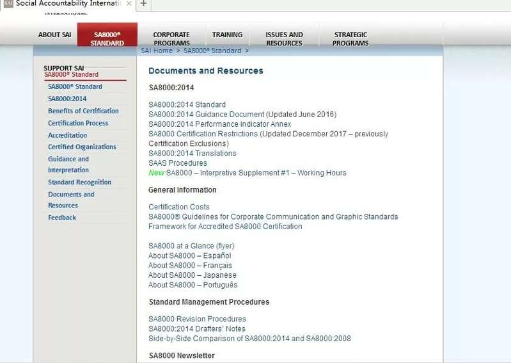Select the SA8000 STANDARD navigation tab
This screenshot has width=511, height=363.
click(x=107, y=38)
